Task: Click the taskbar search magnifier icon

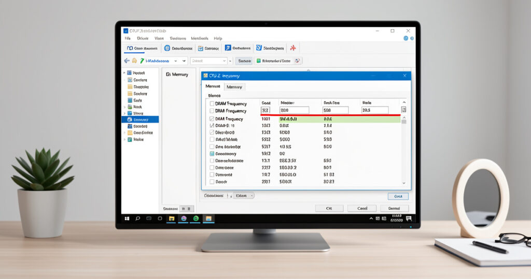Action: tap(138, 218)
